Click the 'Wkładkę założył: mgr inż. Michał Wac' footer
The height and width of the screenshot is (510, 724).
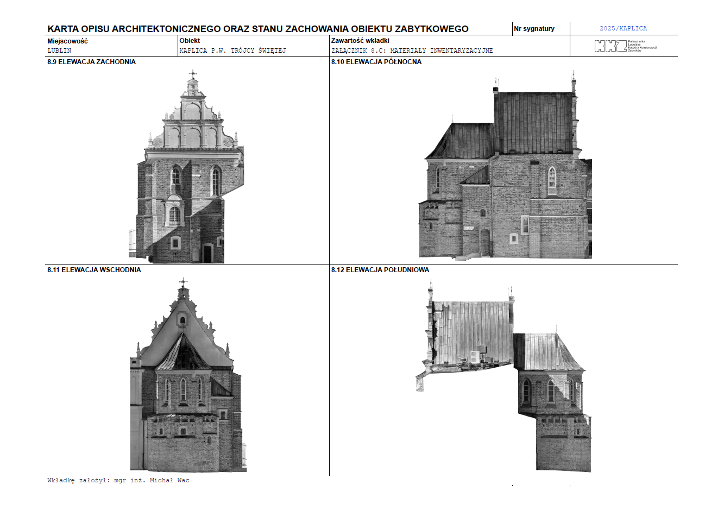click(x=118, y=481)
